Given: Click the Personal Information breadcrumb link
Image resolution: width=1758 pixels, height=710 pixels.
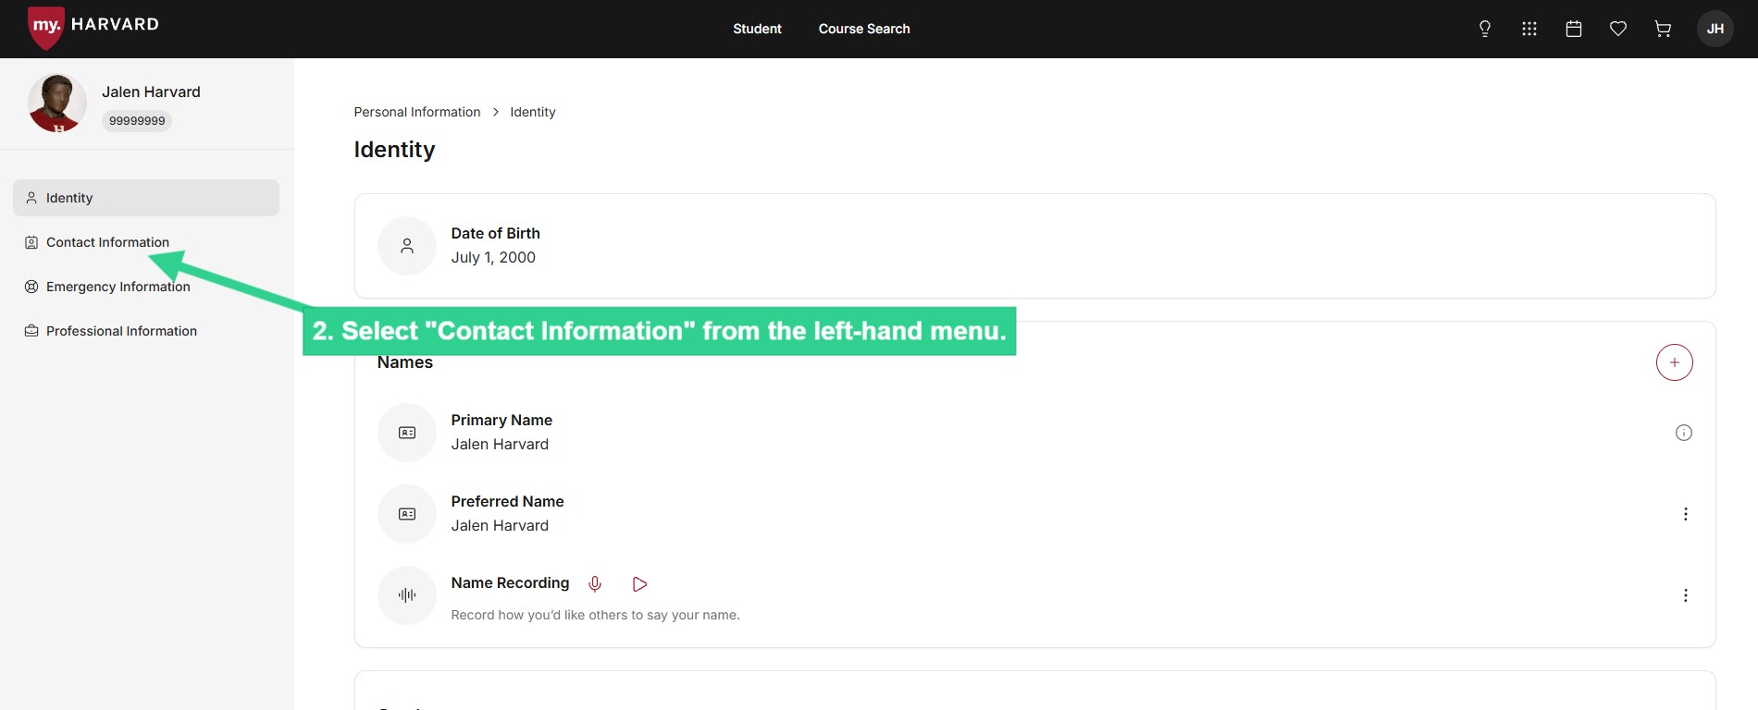Looking at the screenshot, I should [x=417, y=112].
